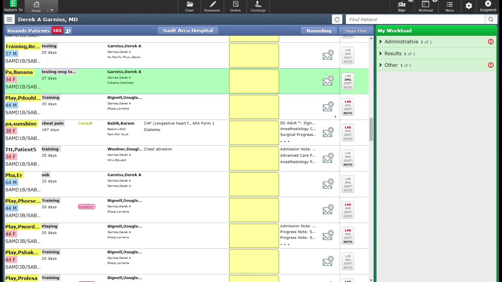502x282 pixels.
Task: Click the scroll up arrow of patient list
Action: [x=371, y=38]
